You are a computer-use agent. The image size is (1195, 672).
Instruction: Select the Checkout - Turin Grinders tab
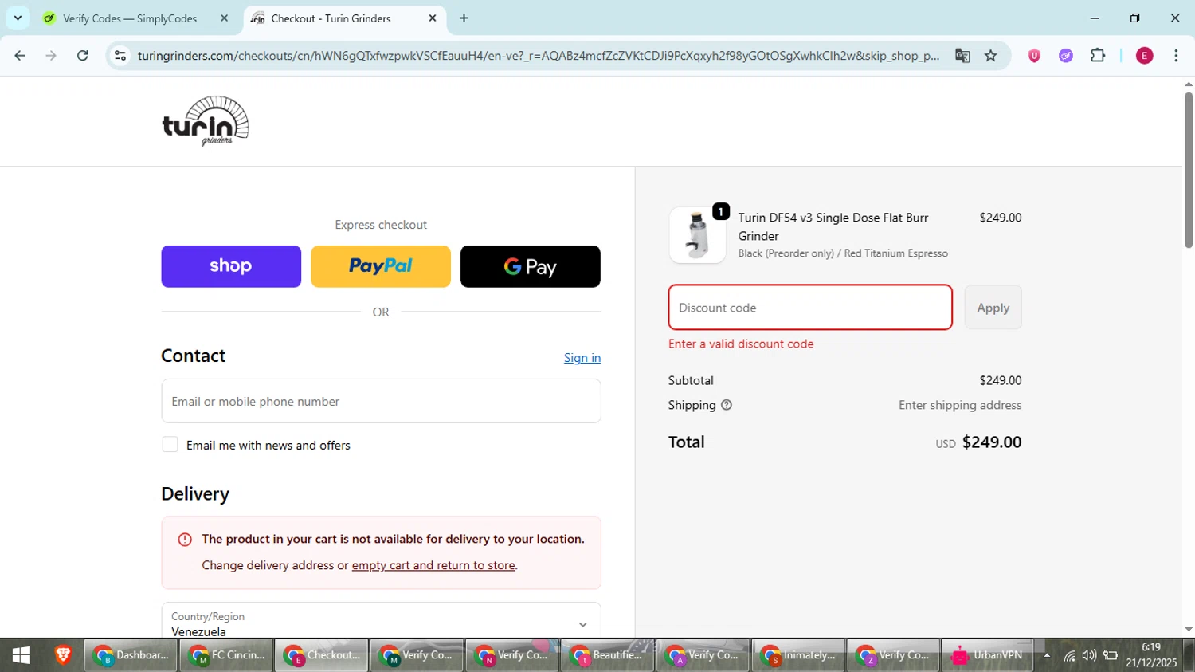pos(345,18)
